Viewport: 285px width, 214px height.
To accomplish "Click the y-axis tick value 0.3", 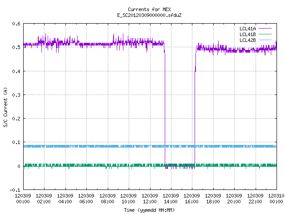I will tap(16, 95).
